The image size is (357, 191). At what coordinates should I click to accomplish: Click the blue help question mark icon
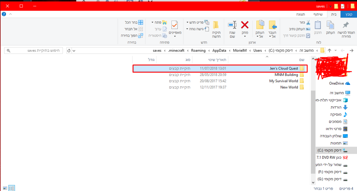pyautogui.click(x=4, y=14)
